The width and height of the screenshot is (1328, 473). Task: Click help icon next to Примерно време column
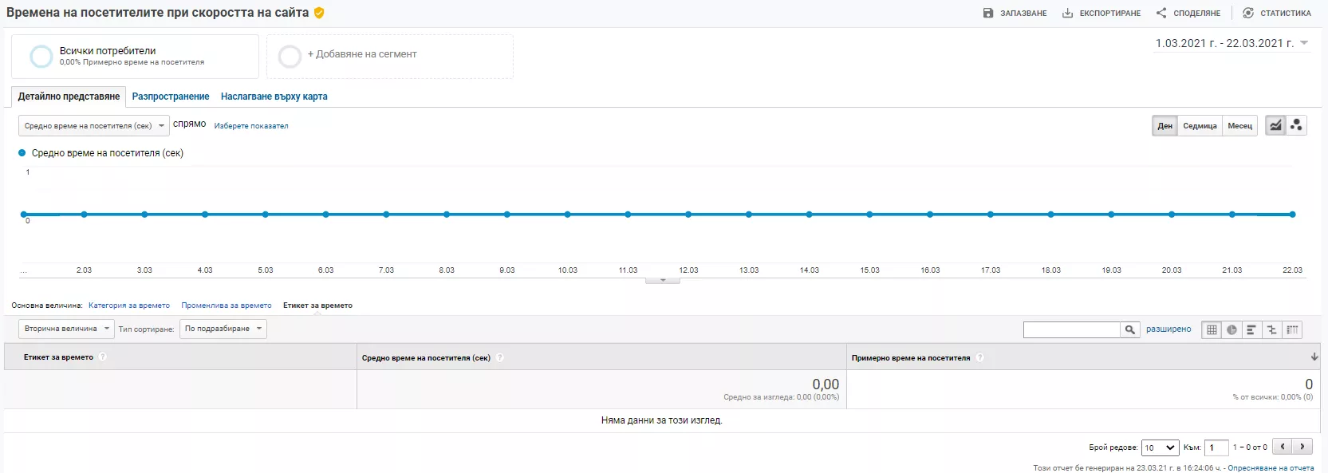[979, 357]
